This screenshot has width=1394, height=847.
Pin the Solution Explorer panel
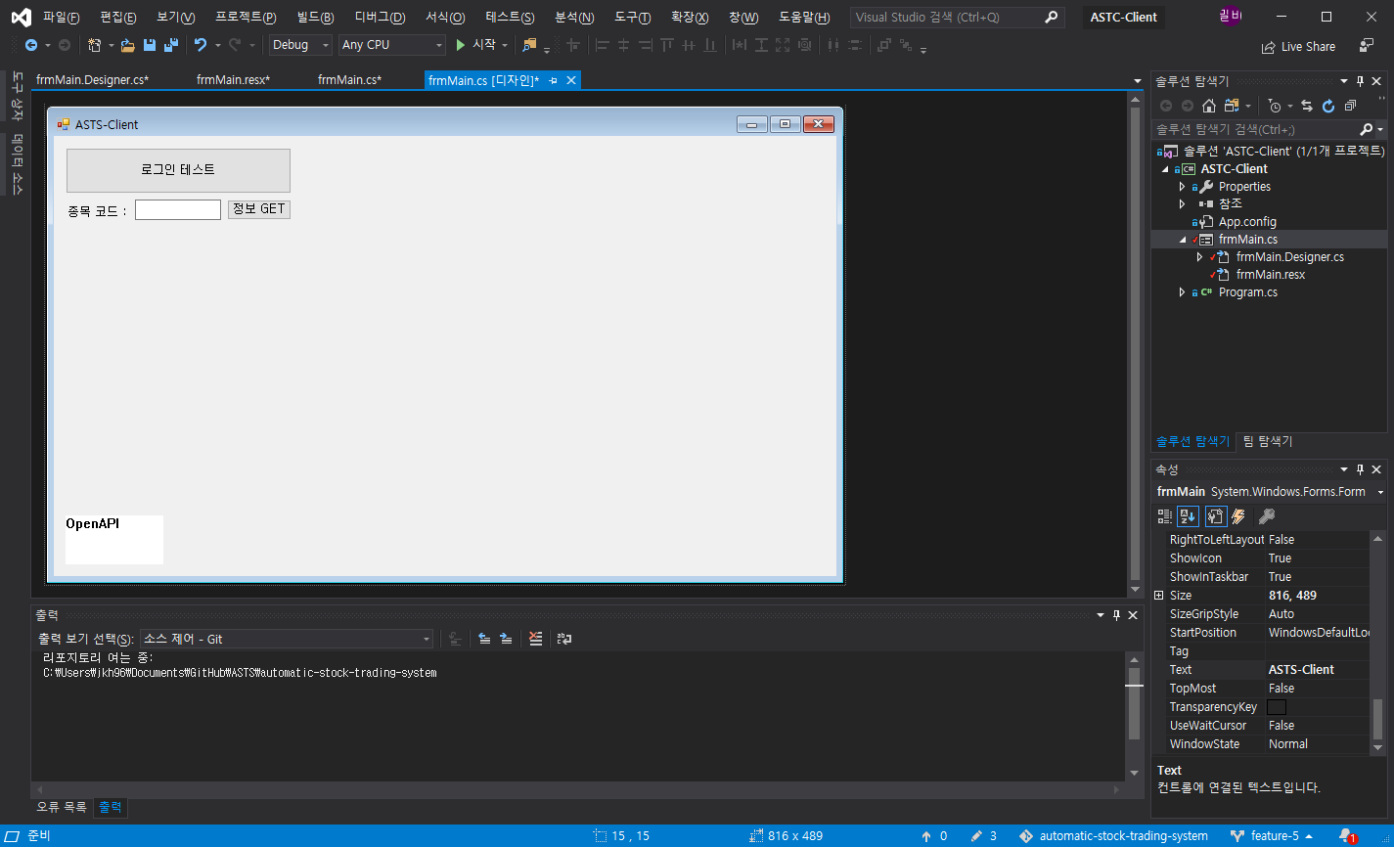point(1360,80)
